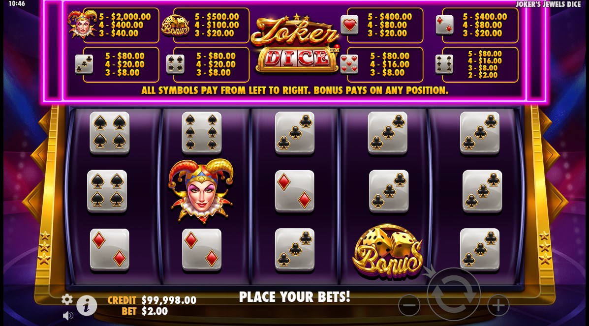This screenshot has height=326, width=589.
Task: Click the heart die paytable icon
Action: coord(349,25)
